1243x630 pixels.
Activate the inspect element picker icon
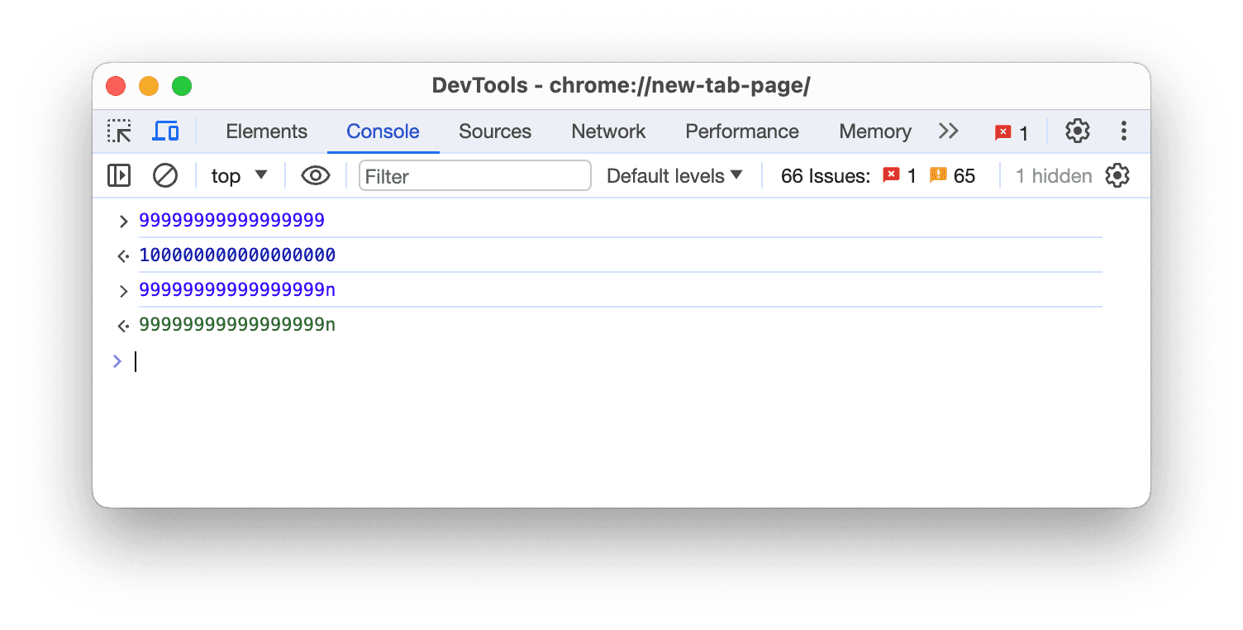119,131
